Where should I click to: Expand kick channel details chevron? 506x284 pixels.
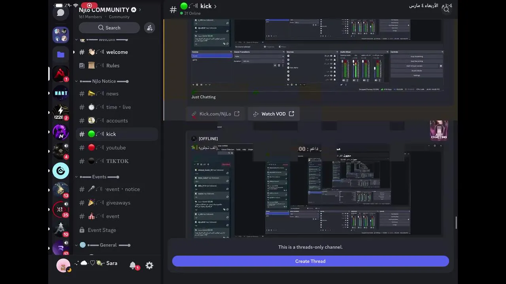pyautogui.click(x=215, y=6)
